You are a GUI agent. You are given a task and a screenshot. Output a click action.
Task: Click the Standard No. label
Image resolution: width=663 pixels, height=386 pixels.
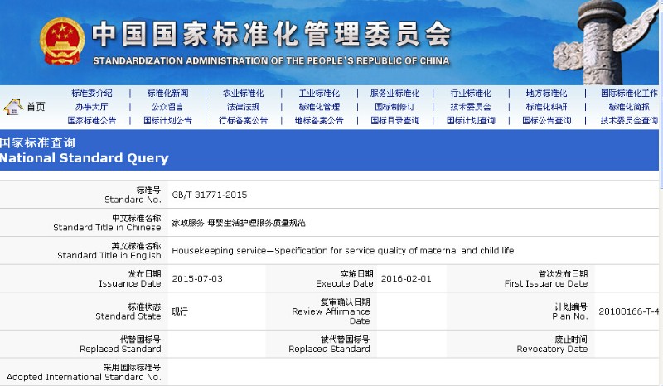(133, 195)
